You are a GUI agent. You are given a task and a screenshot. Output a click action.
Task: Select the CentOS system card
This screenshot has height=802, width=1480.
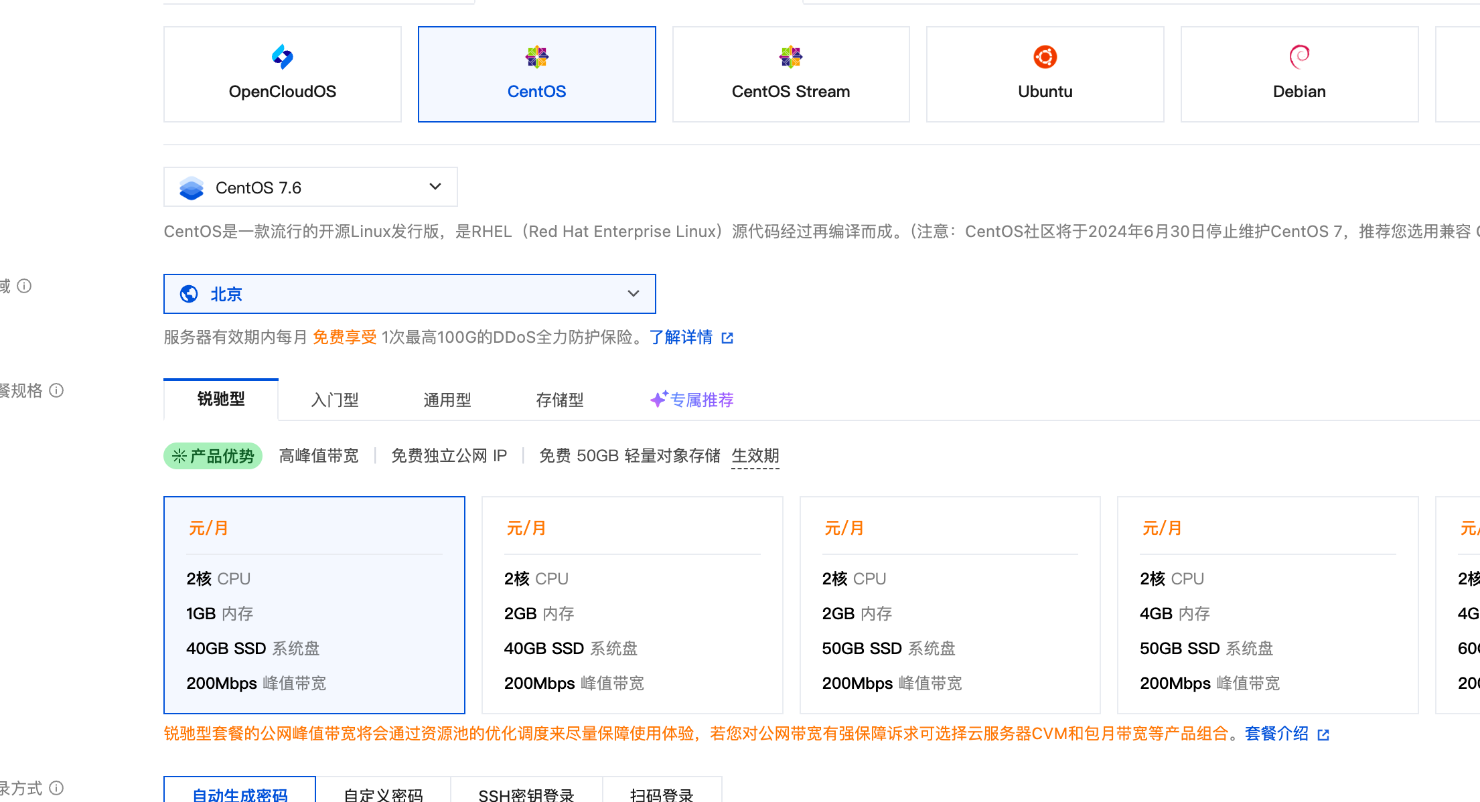[x=536, y=74]
